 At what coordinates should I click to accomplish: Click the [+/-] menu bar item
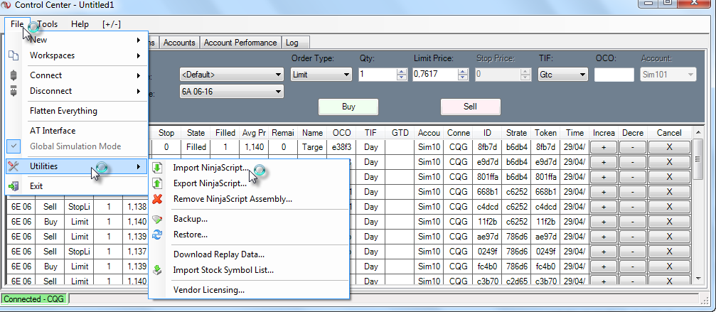pos(112,24)
